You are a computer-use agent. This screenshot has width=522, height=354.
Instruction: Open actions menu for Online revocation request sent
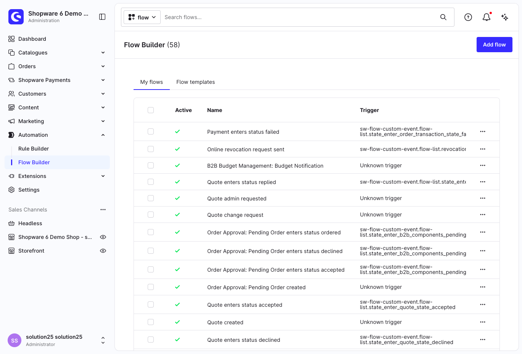coord(483,149)
